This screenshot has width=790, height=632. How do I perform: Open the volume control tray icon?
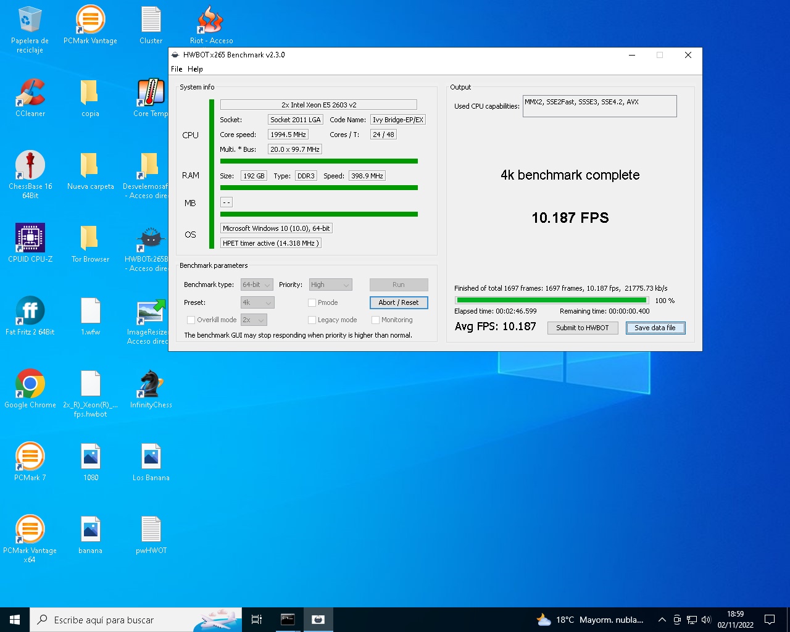point(706,620)
